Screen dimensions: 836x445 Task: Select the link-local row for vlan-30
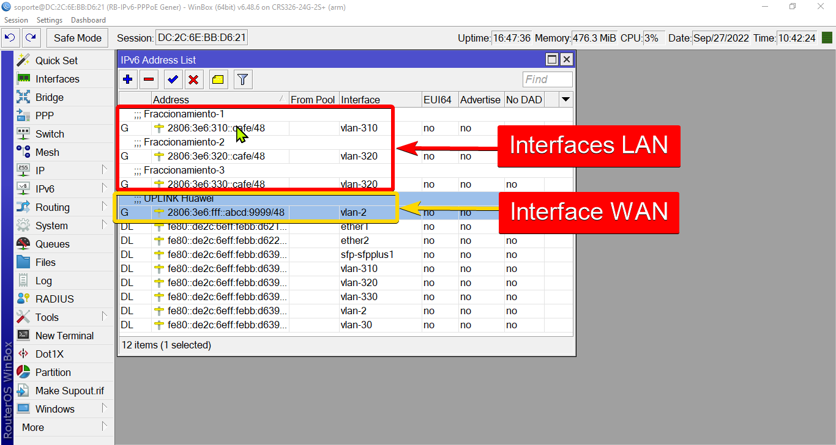(x=346, y=325)
